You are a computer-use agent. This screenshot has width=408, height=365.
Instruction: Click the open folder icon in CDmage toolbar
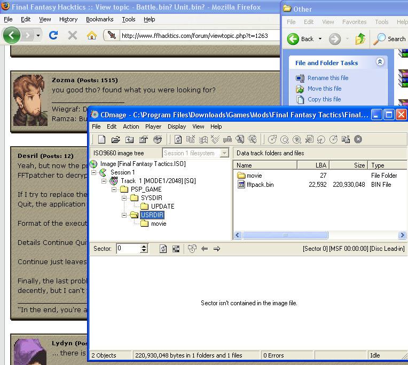(x=115, y=139)
